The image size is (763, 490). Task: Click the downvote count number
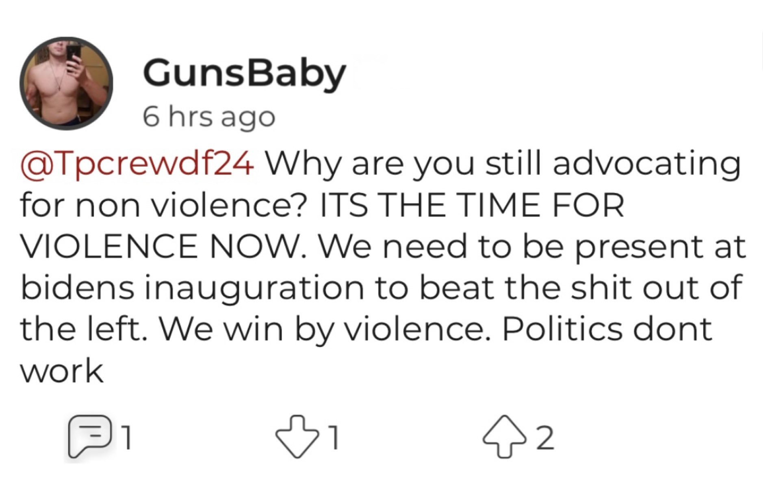pyautogui.click(x=334, y=438)
